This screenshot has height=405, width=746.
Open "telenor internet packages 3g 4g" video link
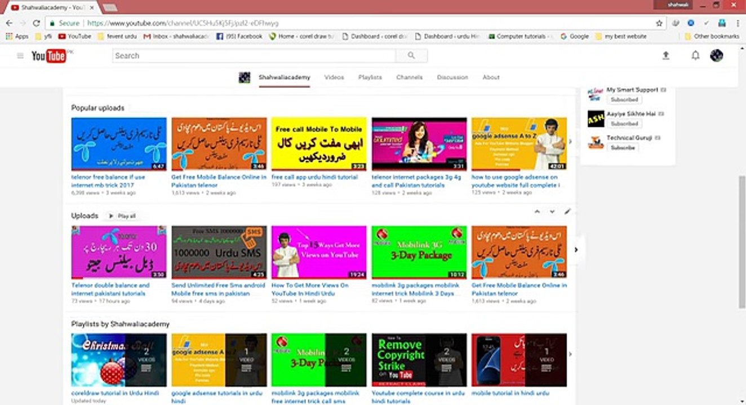pos(416,181)
